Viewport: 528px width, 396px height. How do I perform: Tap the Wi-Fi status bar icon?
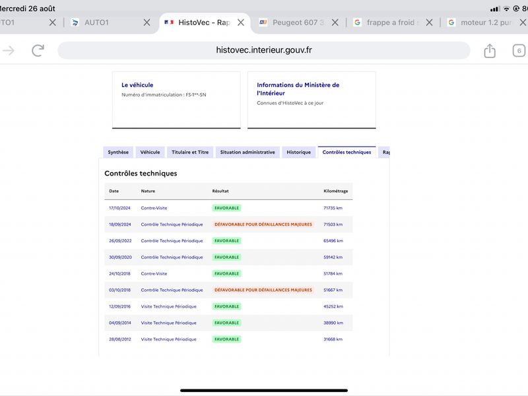coord(506,9)
